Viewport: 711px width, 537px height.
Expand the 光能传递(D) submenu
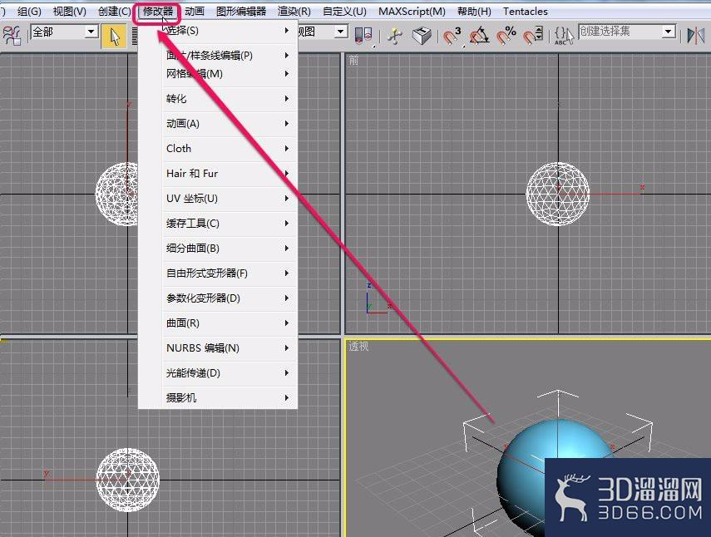coord(218,372)
